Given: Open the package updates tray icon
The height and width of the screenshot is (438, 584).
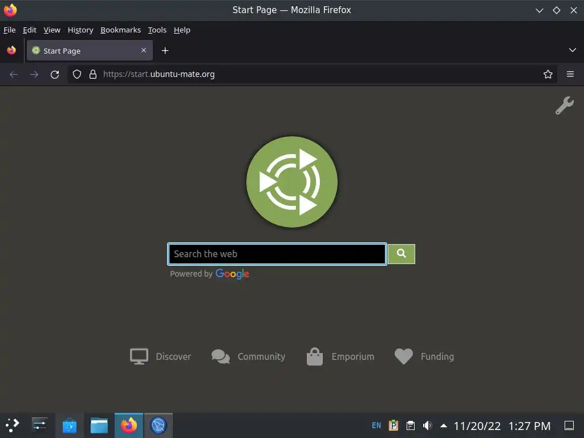Looking at the screenshot, I should (394, 425).
